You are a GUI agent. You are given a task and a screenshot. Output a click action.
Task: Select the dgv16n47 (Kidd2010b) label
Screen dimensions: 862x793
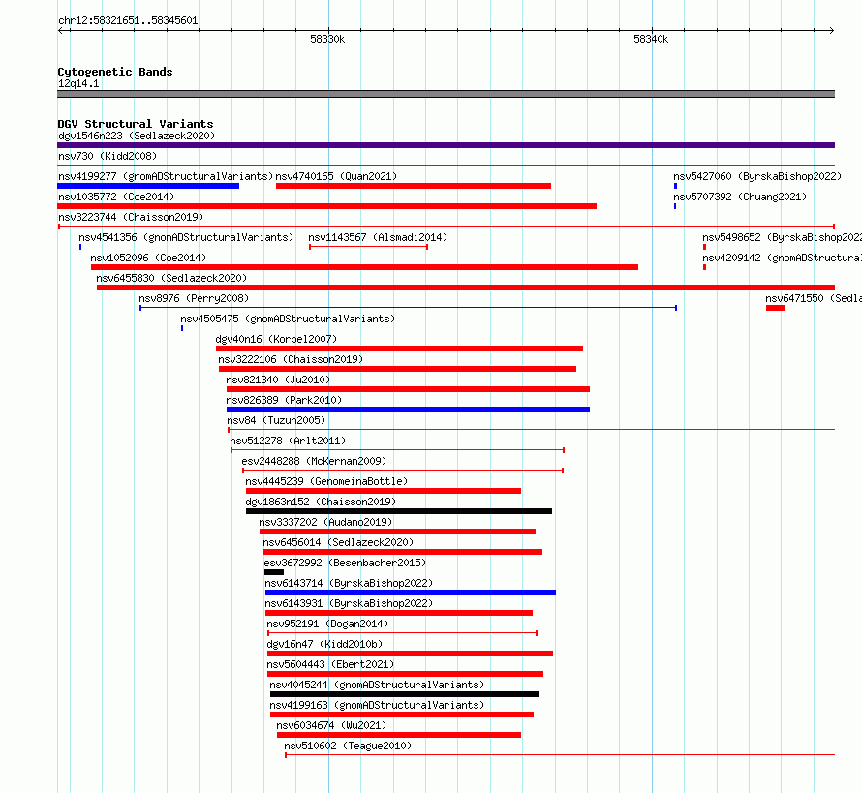click(324, 644)
